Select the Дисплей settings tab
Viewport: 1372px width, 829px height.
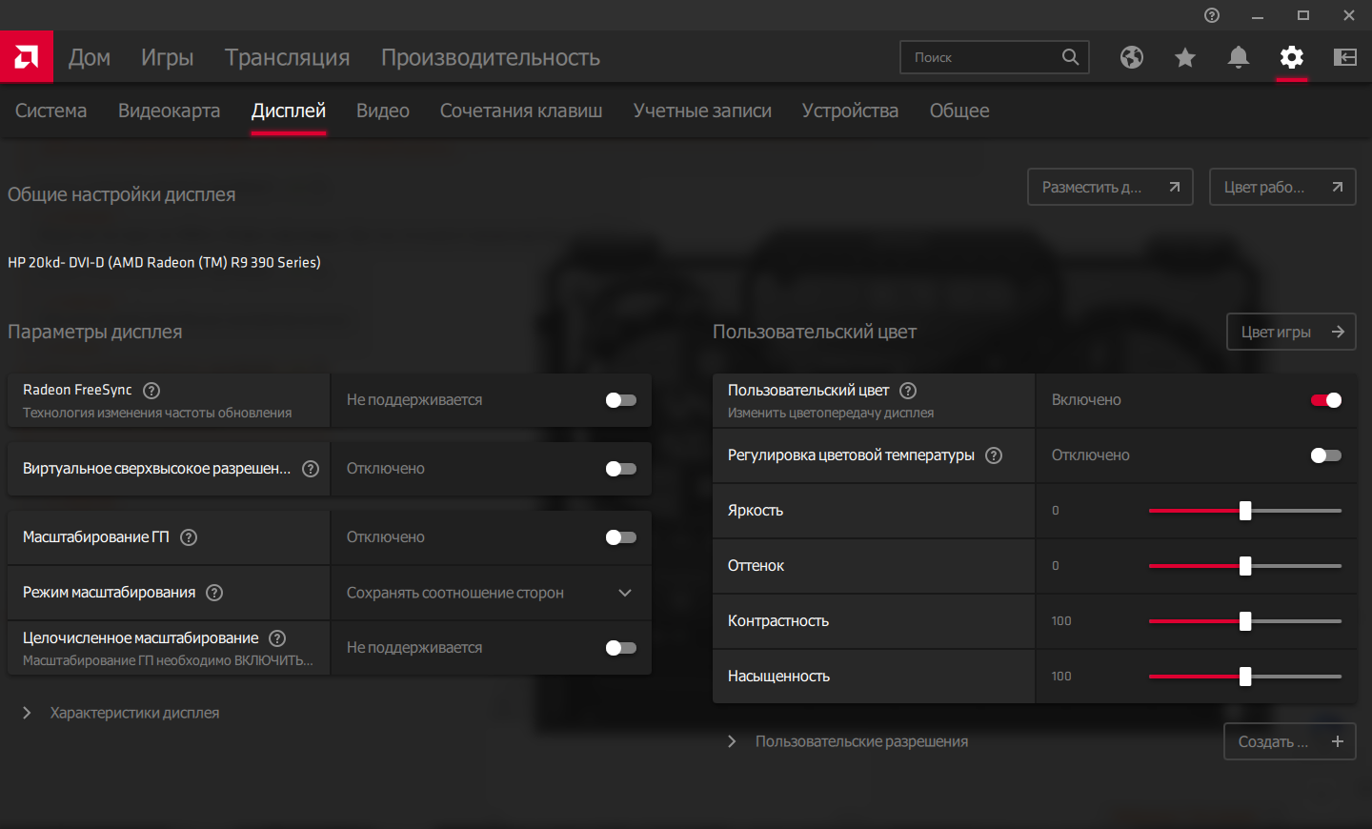point(289,111)
